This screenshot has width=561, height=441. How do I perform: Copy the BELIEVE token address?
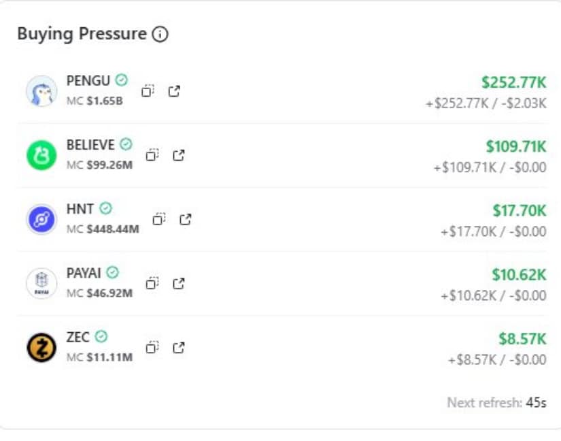tap(152, 155)
